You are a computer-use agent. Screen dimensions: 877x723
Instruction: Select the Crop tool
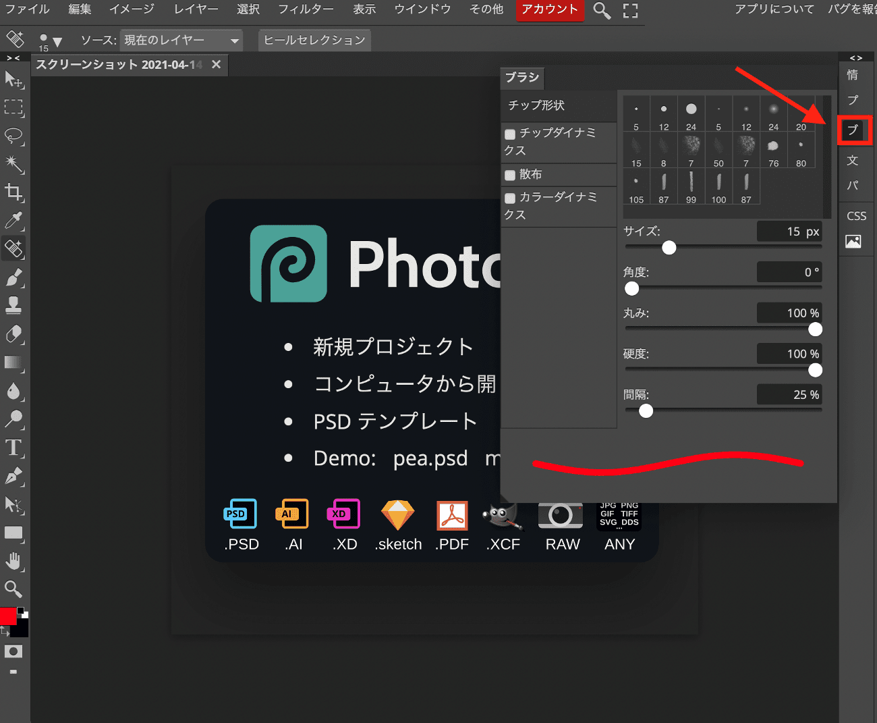click(13, 192)
